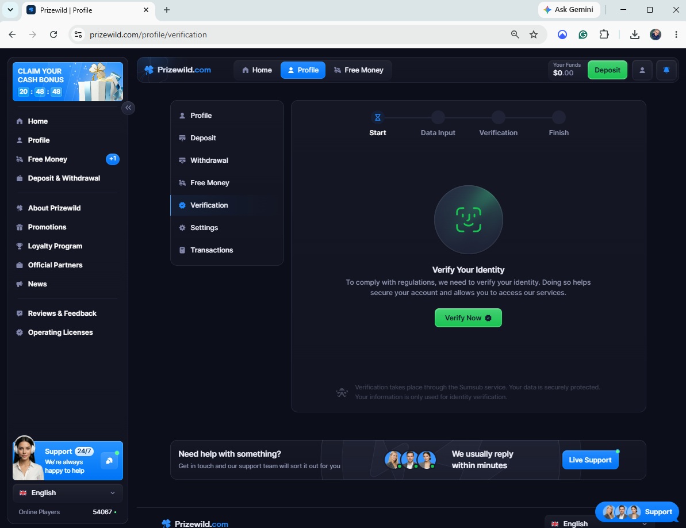The image size is (686, 528).
Task: Click the Ask Gemini button
Action: 569,10
